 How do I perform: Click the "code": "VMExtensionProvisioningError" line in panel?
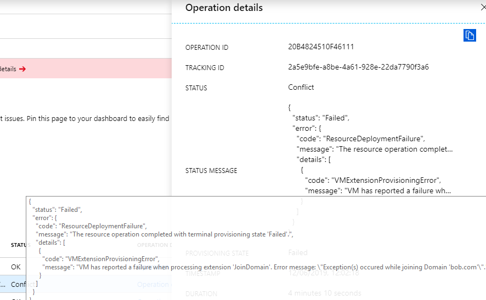tap(373, 180)
